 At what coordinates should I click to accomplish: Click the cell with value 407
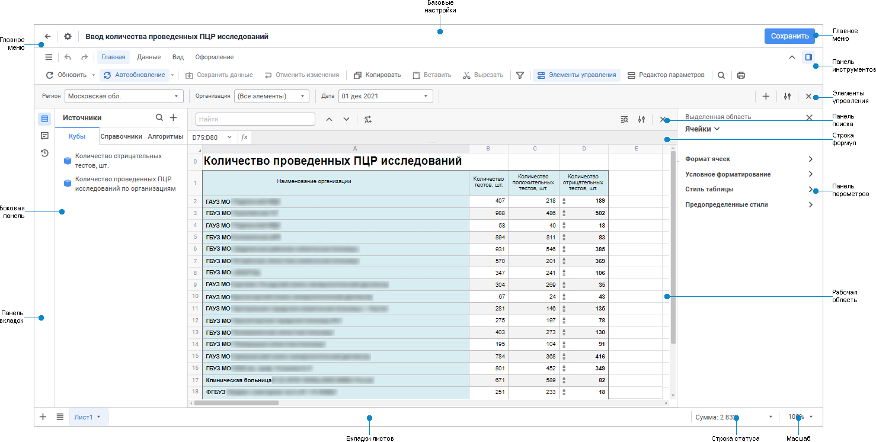click(488, 201)
